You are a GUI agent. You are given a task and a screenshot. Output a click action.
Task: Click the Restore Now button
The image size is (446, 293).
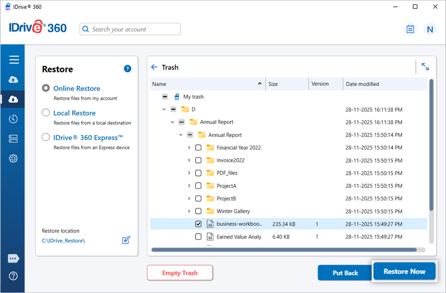(404, 272)
